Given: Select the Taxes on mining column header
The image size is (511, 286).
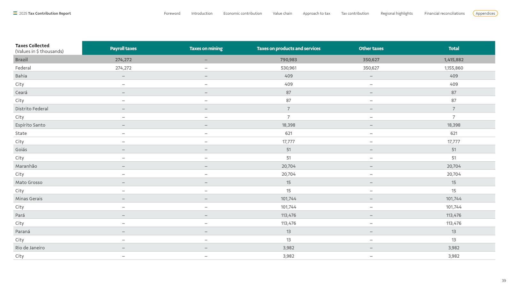Looking at the screenshot, I should tap(206, 48).
